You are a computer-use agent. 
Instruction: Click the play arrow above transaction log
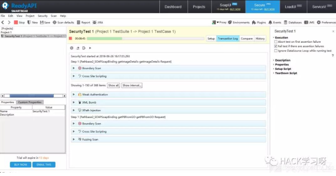click(90, 48)
